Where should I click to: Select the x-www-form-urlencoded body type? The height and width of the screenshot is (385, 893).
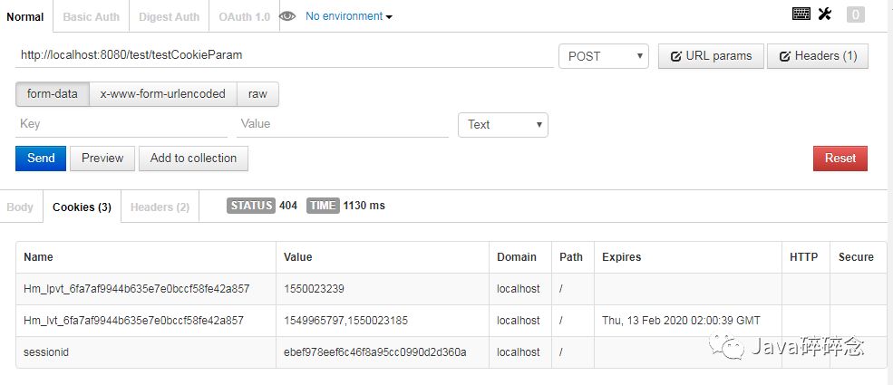163,94
